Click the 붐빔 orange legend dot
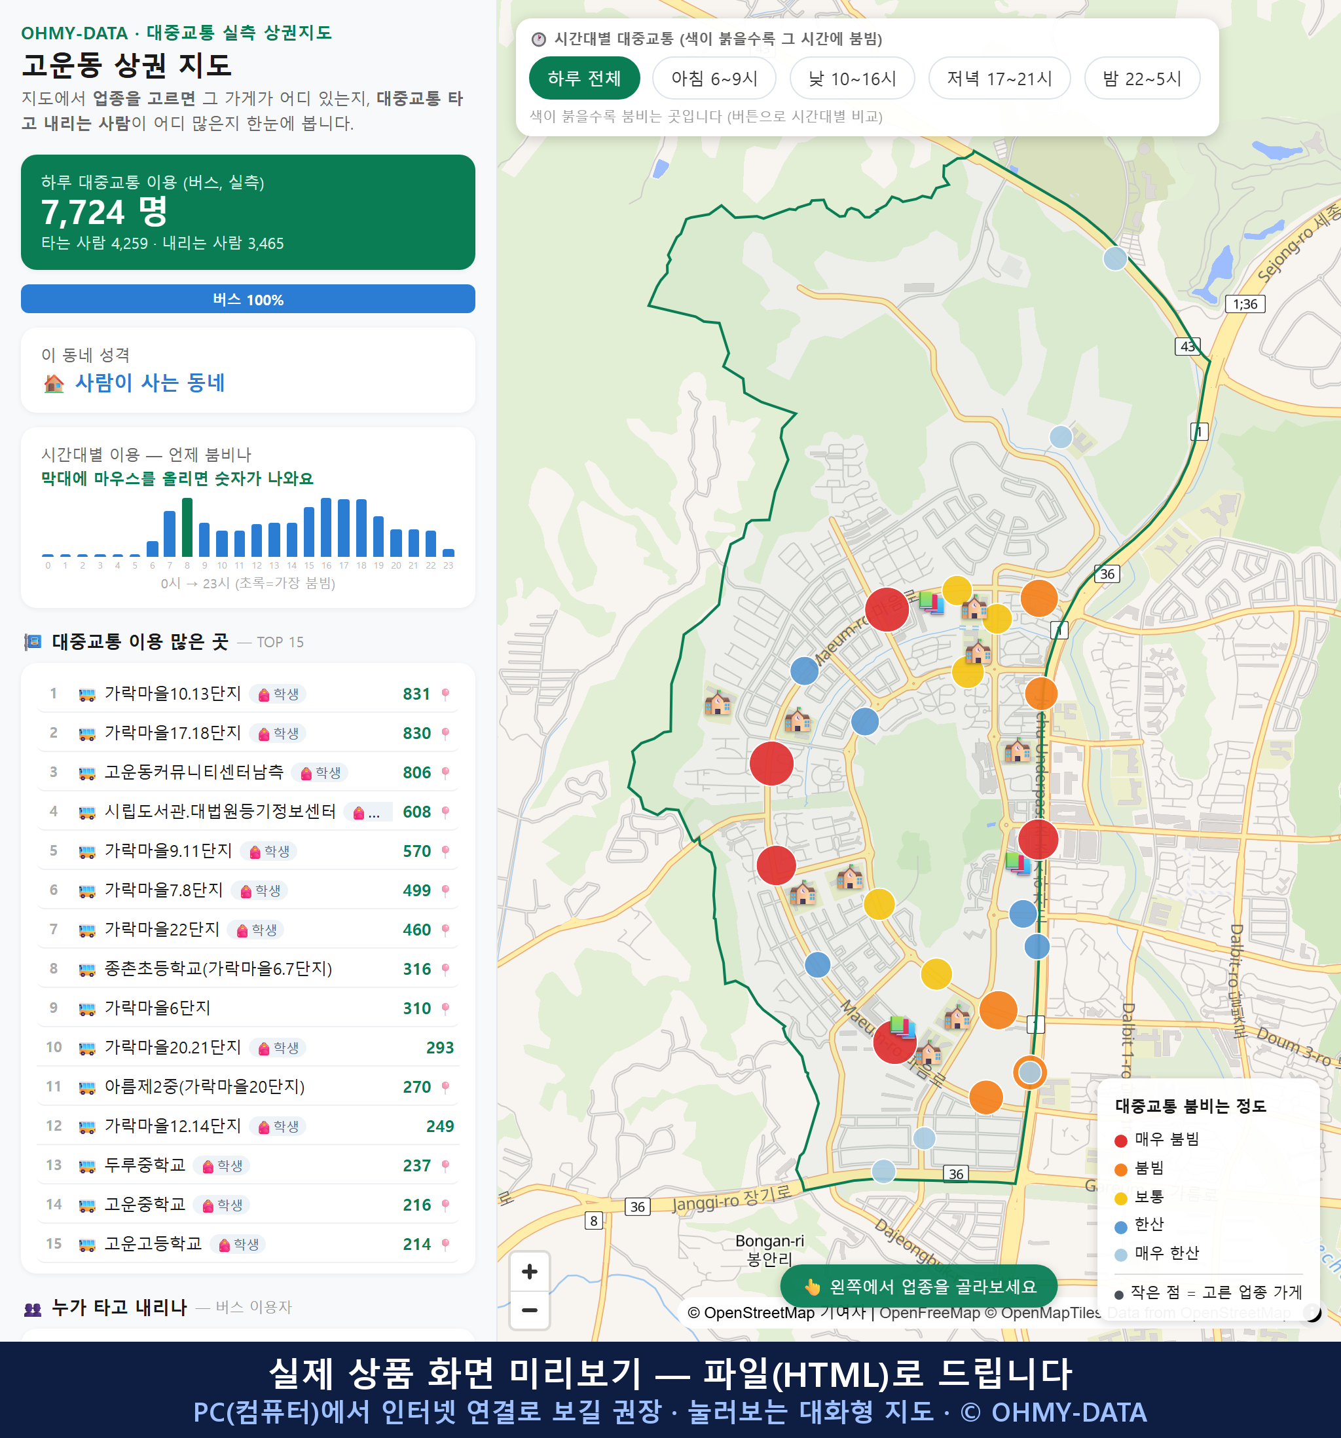 (1121, 1169)
